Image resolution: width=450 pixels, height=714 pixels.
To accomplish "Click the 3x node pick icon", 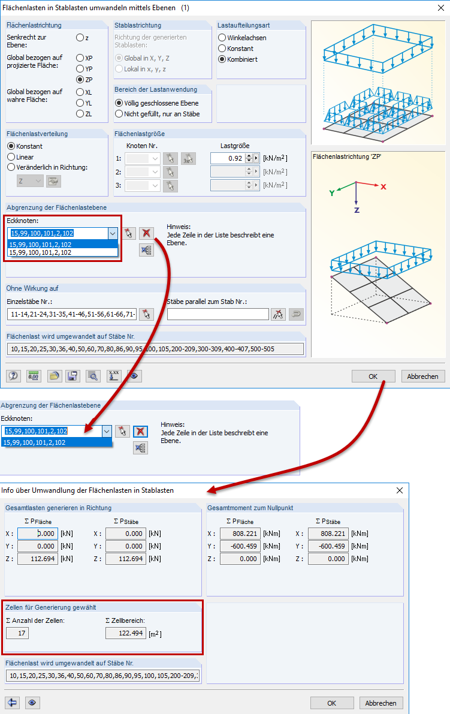I will tap(188, 158).
